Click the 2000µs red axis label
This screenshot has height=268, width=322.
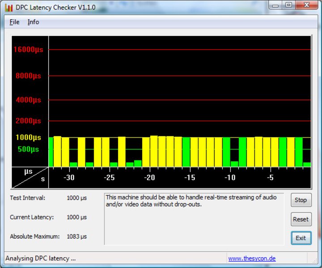(x=28, y=121)
